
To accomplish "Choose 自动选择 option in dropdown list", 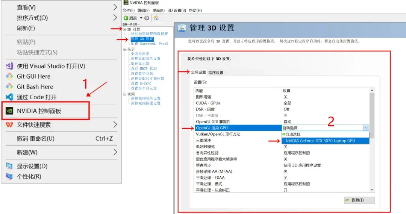I will point(325,135).
